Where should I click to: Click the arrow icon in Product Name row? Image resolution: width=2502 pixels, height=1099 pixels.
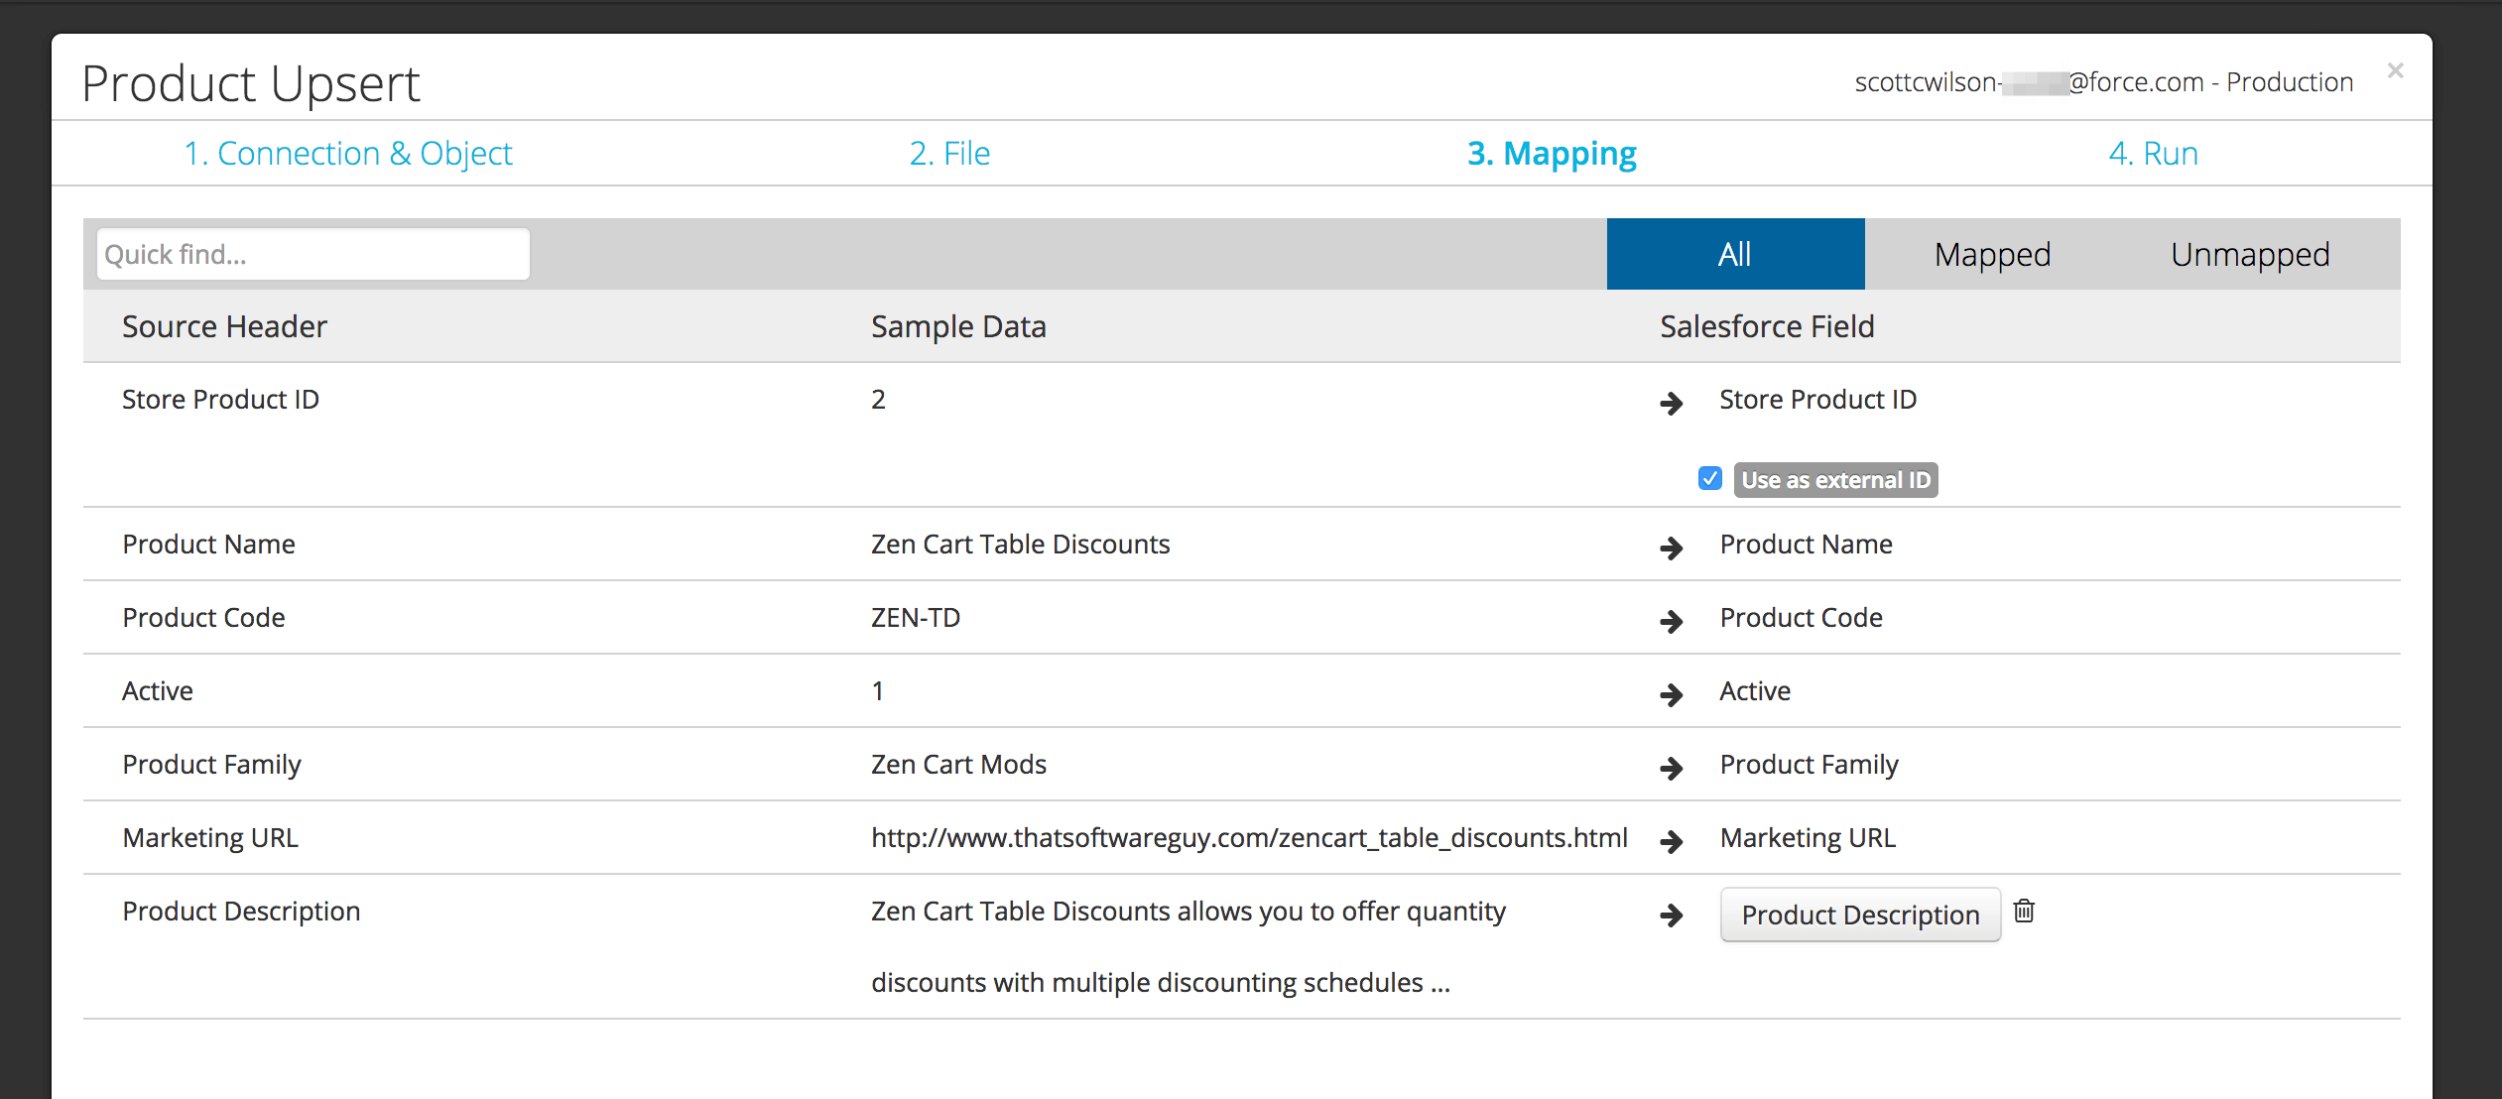(1672, 548)
